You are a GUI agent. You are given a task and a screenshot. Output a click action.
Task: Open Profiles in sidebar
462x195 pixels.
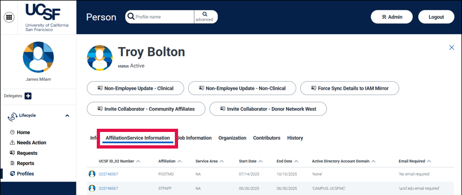[x=25, y=174]
